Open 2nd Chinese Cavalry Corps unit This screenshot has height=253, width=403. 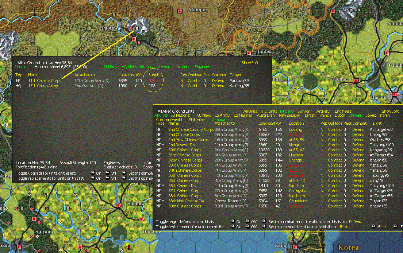[x=191, y=129]
